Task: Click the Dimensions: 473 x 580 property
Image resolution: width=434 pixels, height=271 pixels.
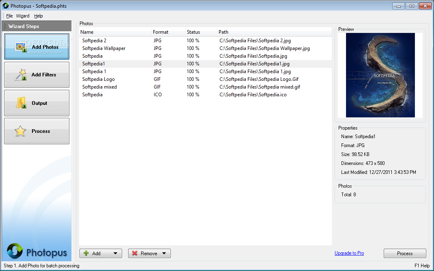Action: pyautogui.click(x=363, y=163)
